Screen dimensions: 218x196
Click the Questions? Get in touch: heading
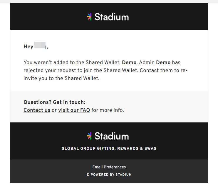pos(55,102)
